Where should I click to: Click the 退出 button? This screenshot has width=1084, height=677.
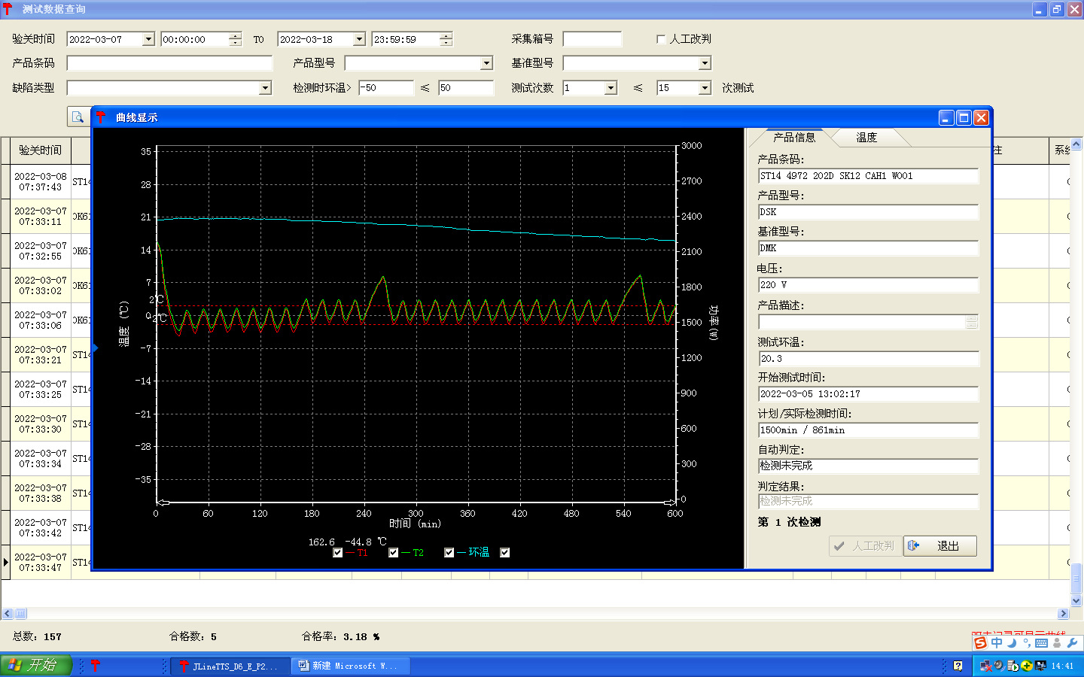940,546
